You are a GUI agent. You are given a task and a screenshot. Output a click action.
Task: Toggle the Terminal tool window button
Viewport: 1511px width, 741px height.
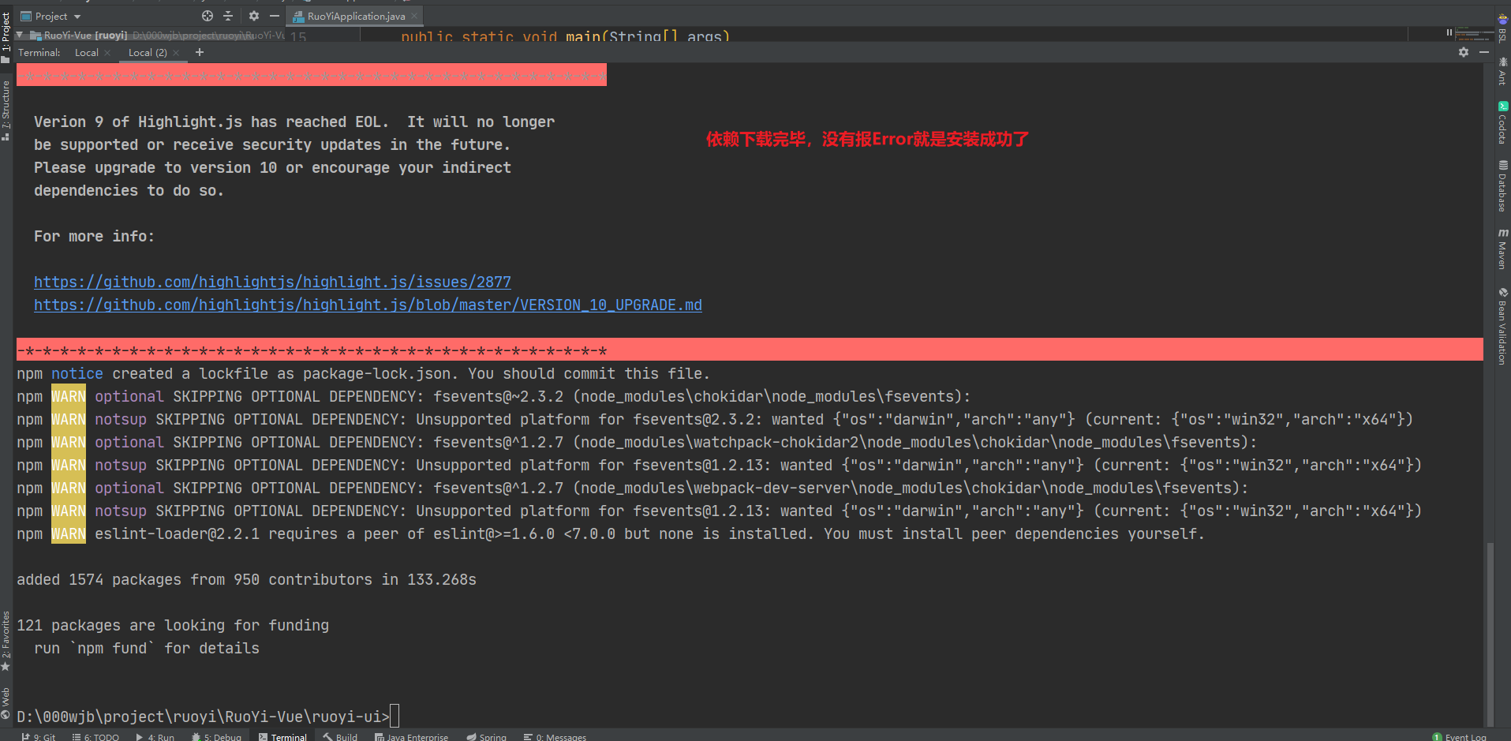282,736
